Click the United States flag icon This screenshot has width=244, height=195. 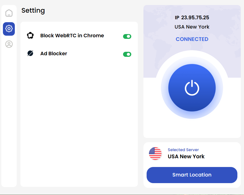(155, 153)
